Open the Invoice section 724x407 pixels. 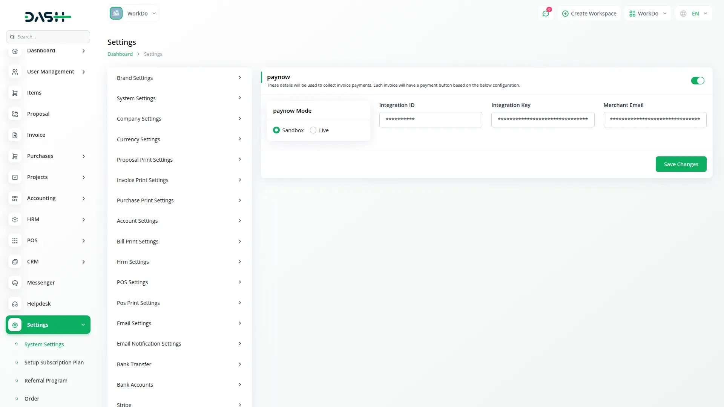click(x=36, y=135)
